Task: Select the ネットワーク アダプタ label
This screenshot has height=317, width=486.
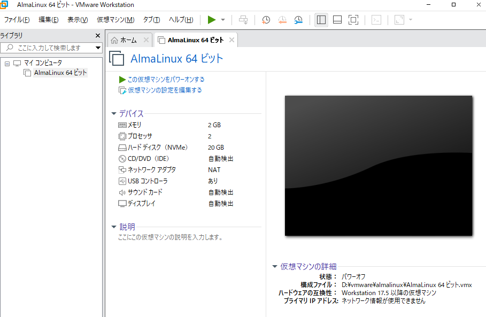Action: (x=151, y=170)
